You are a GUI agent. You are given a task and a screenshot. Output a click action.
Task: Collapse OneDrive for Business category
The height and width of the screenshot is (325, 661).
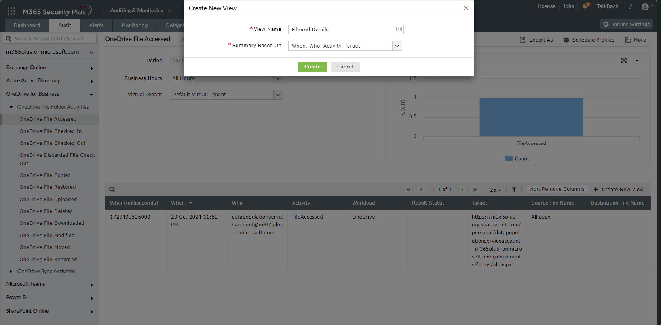[x=91, y=95]
